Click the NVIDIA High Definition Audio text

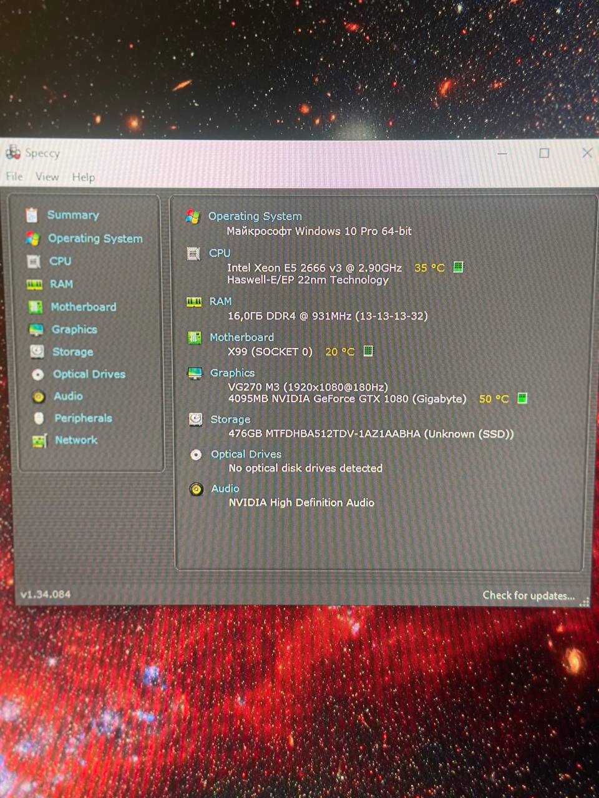point(301,502)
